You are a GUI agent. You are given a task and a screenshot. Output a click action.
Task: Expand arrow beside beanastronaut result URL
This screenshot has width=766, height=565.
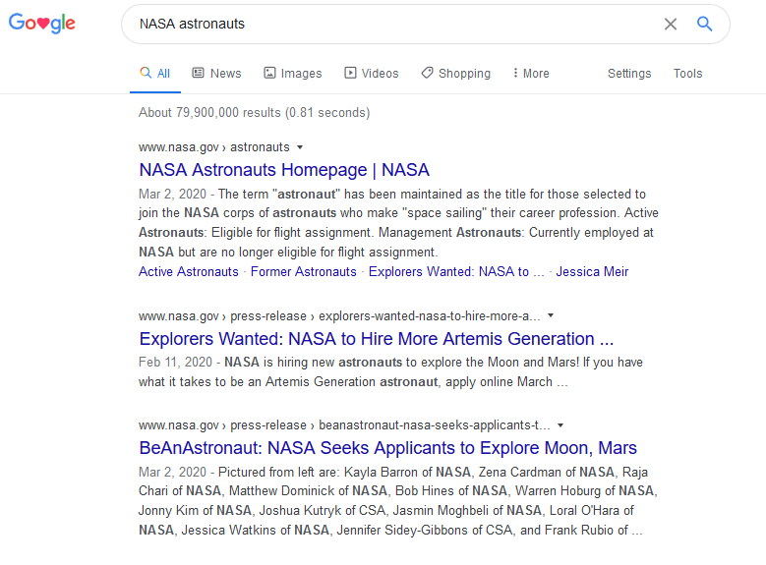(x=560, y=425)
